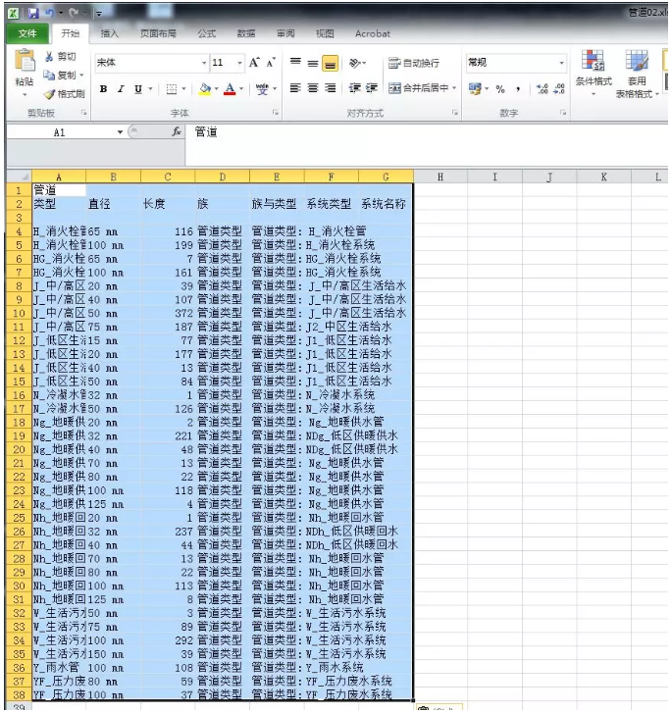672x713 pixels.
Task: Click the Copy (复制) icon
Action: pyautogui.click(x=49, y=76)
